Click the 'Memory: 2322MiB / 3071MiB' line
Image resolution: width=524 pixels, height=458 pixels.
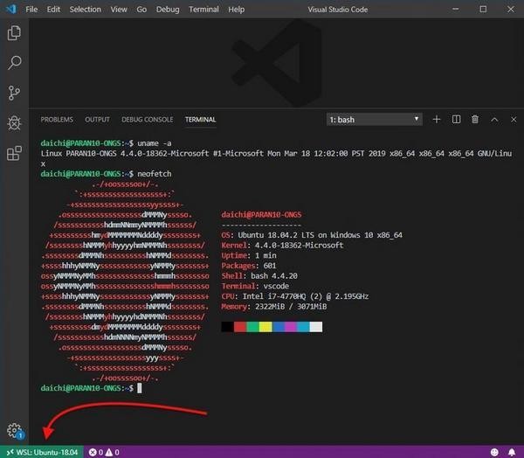click(274, 307)
